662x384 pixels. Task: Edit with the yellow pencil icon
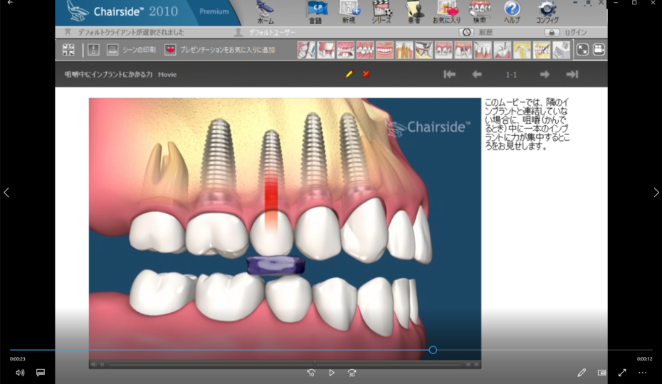click(x=349, y=74)
